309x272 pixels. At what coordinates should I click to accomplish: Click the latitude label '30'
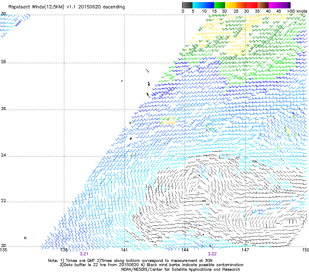pyautogui.click(x=3, y=14)
